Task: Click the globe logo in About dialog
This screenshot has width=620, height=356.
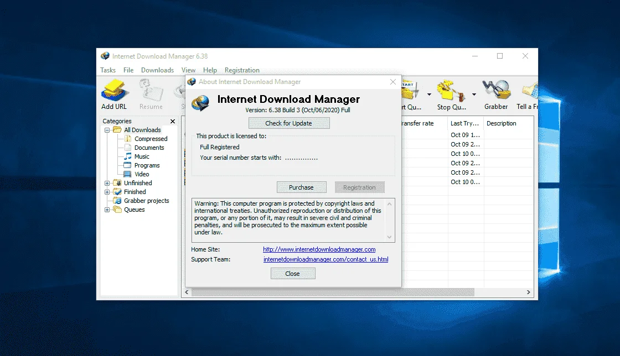Action: point(200,103)
